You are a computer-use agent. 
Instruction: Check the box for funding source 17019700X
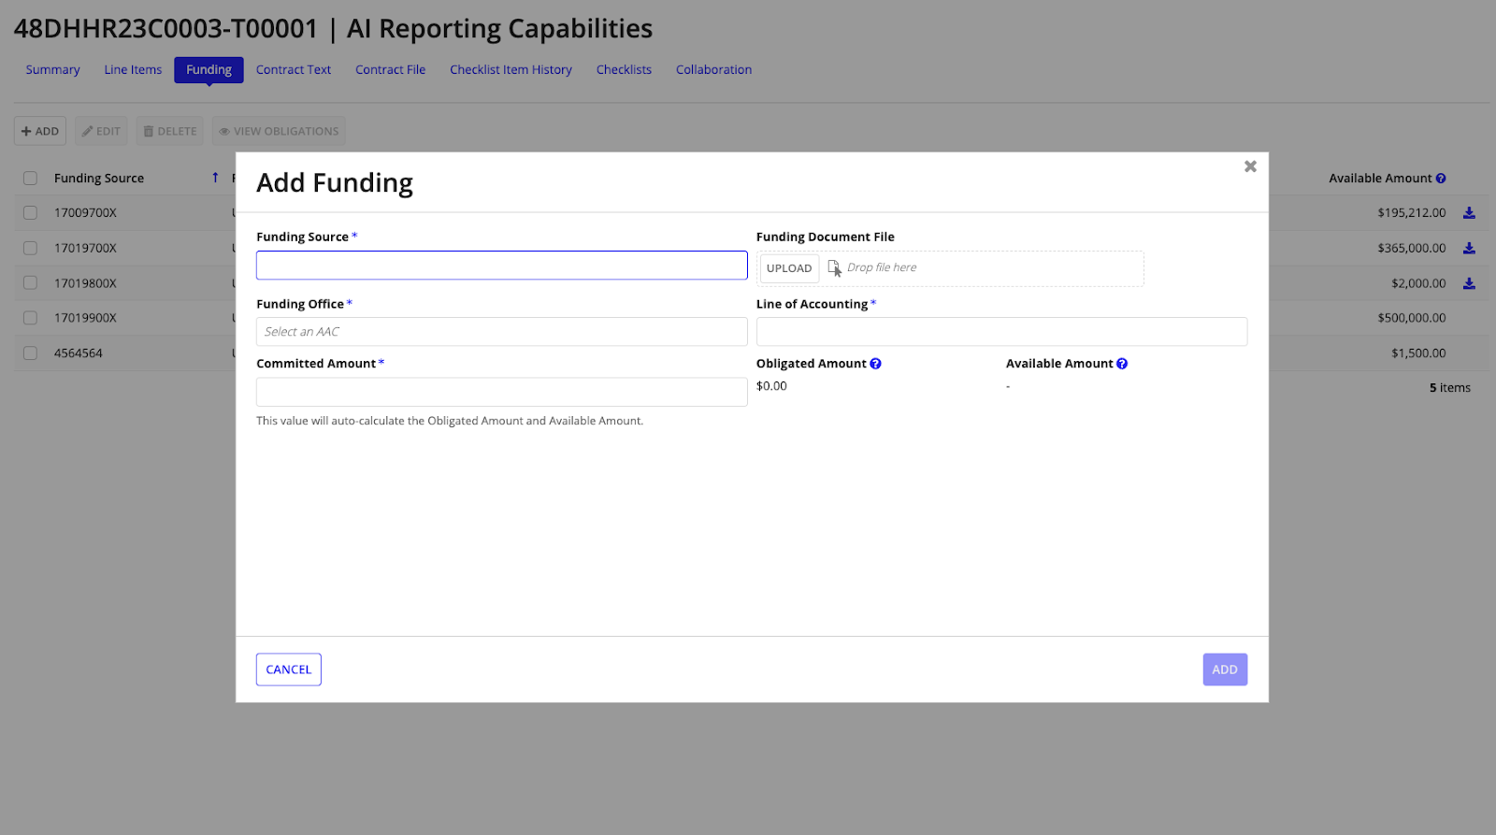coord(30,249)
